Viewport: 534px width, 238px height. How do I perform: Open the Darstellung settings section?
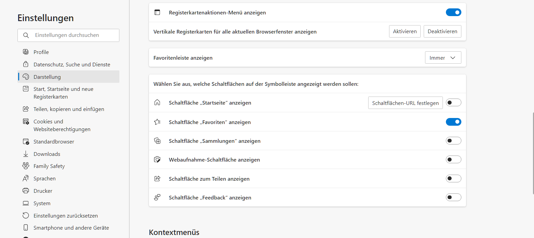(47, 77)
